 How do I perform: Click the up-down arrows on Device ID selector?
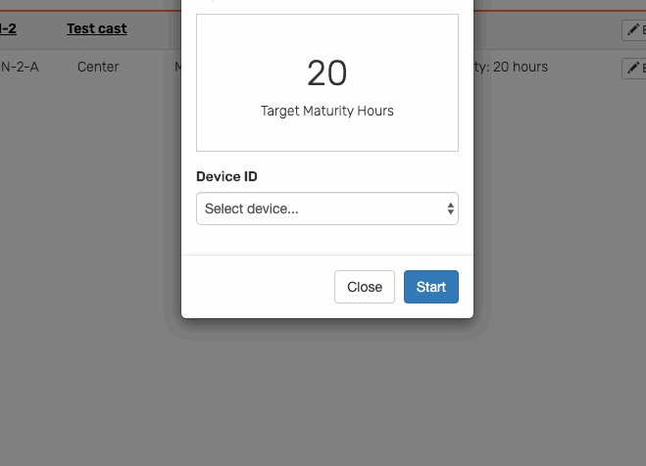450,209
